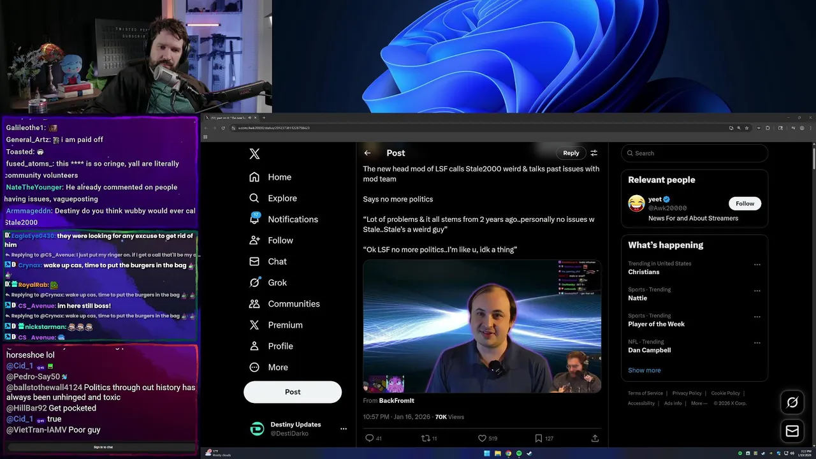
Task: Select the Communities menu label
Action: (x=294, y=303)
